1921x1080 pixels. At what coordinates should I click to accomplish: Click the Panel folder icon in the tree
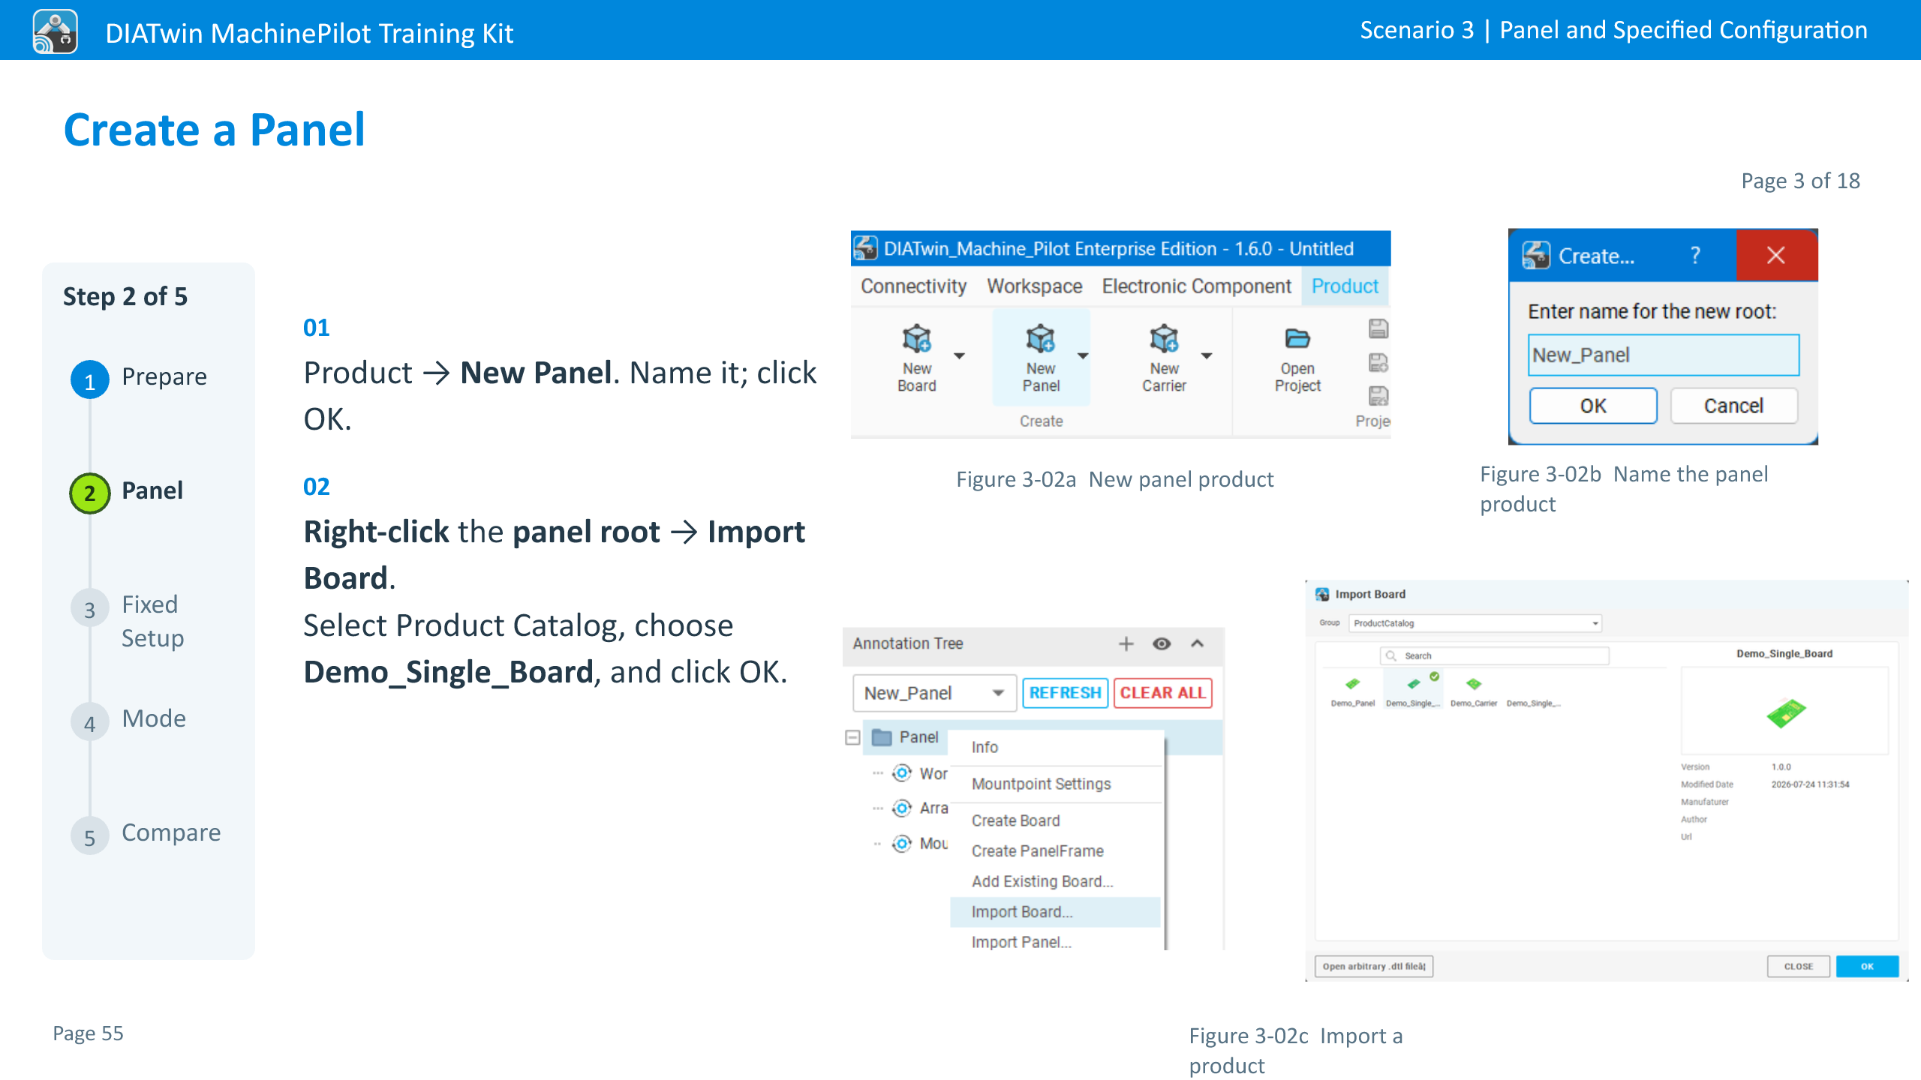(882, 737)
